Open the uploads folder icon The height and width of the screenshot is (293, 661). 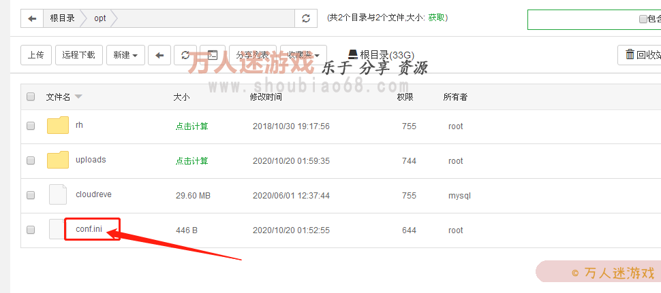58,160
